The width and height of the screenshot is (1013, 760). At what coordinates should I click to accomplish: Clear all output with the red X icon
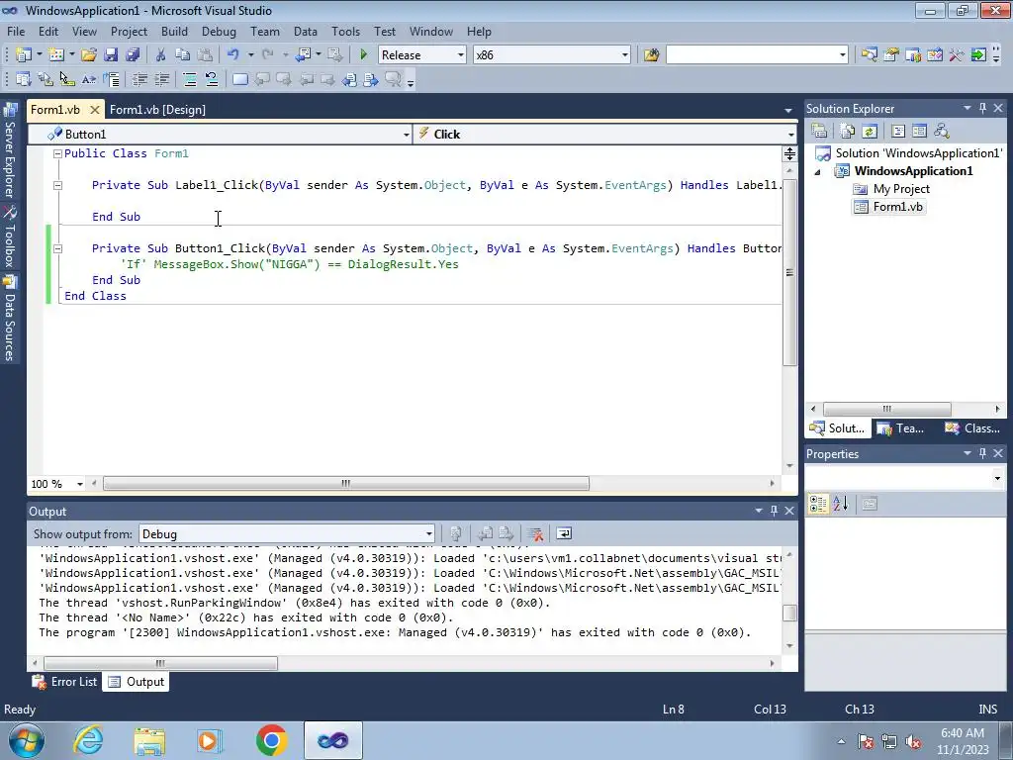click(x=535, y=533)
